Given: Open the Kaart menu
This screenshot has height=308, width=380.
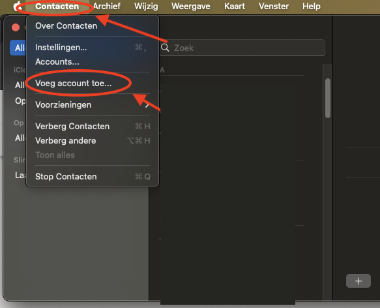Looking at the screenshot, I should click(x=235, y=7).
